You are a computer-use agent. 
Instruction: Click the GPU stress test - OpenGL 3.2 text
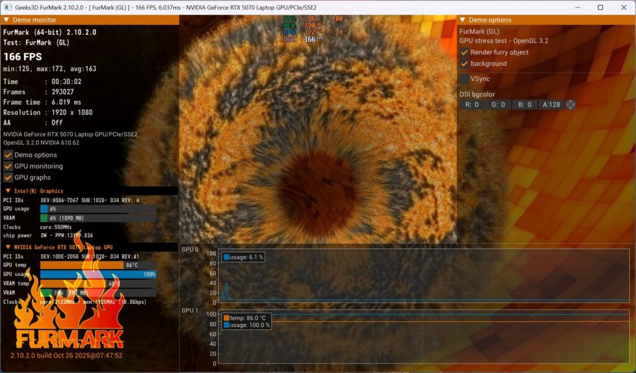(504, 41)
